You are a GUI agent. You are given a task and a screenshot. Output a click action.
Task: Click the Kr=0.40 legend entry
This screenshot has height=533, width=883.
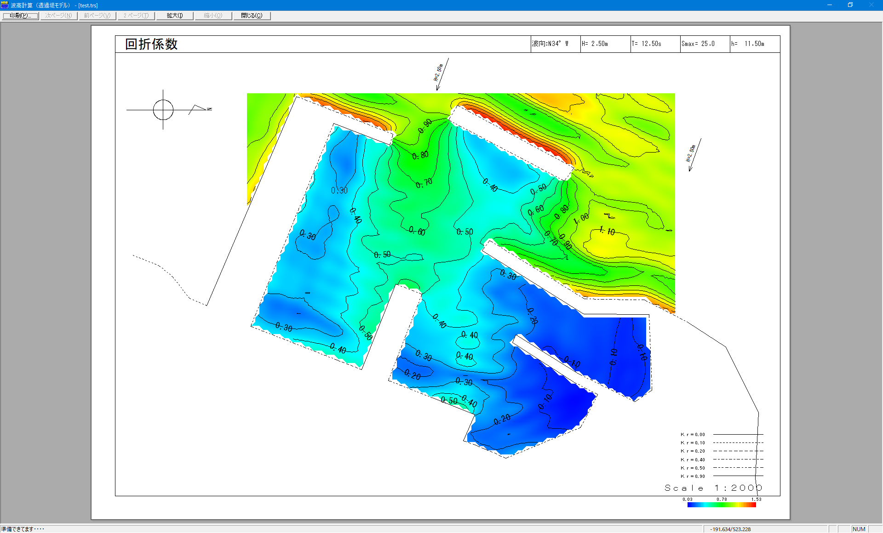722,459
